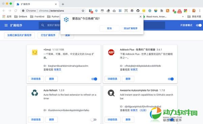
Task: Click 加载已解压的扩展程序 button
Action: click(x=19, y=35)
